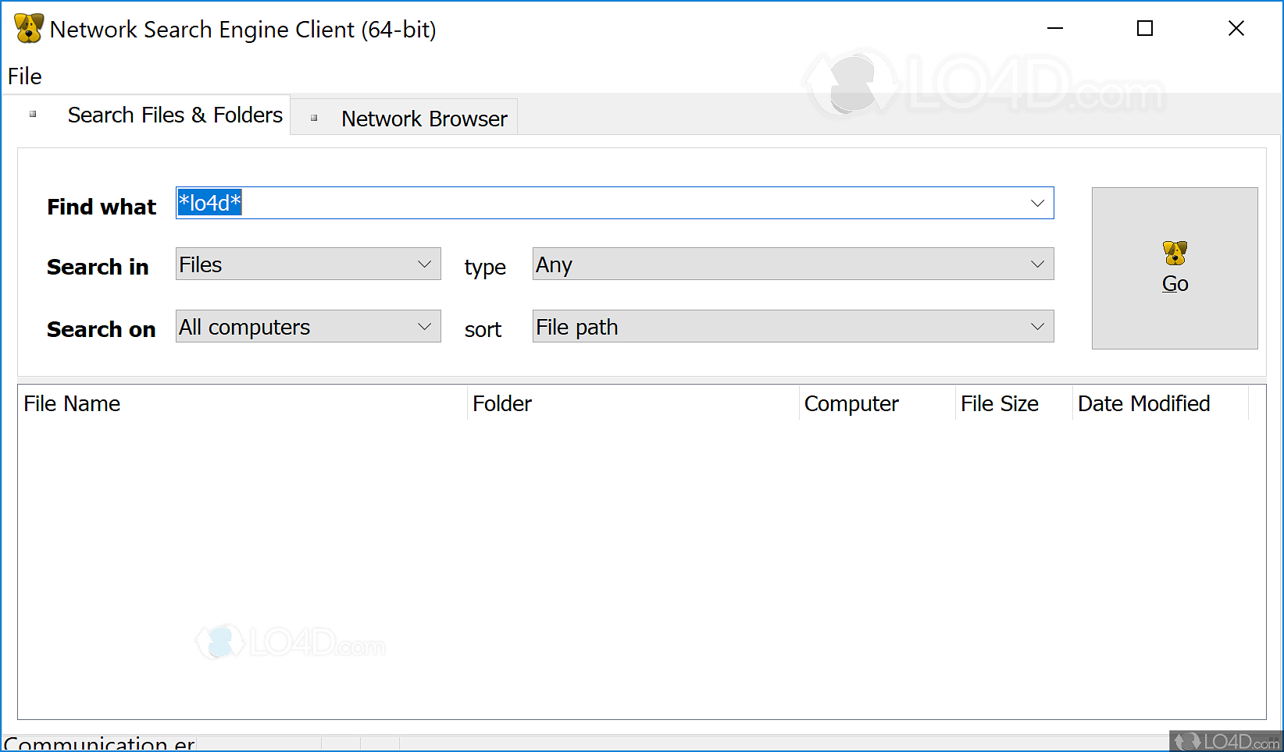Open the Find what history dropdown
This screenshot has width=1284, height=752.
(1037, 203)
